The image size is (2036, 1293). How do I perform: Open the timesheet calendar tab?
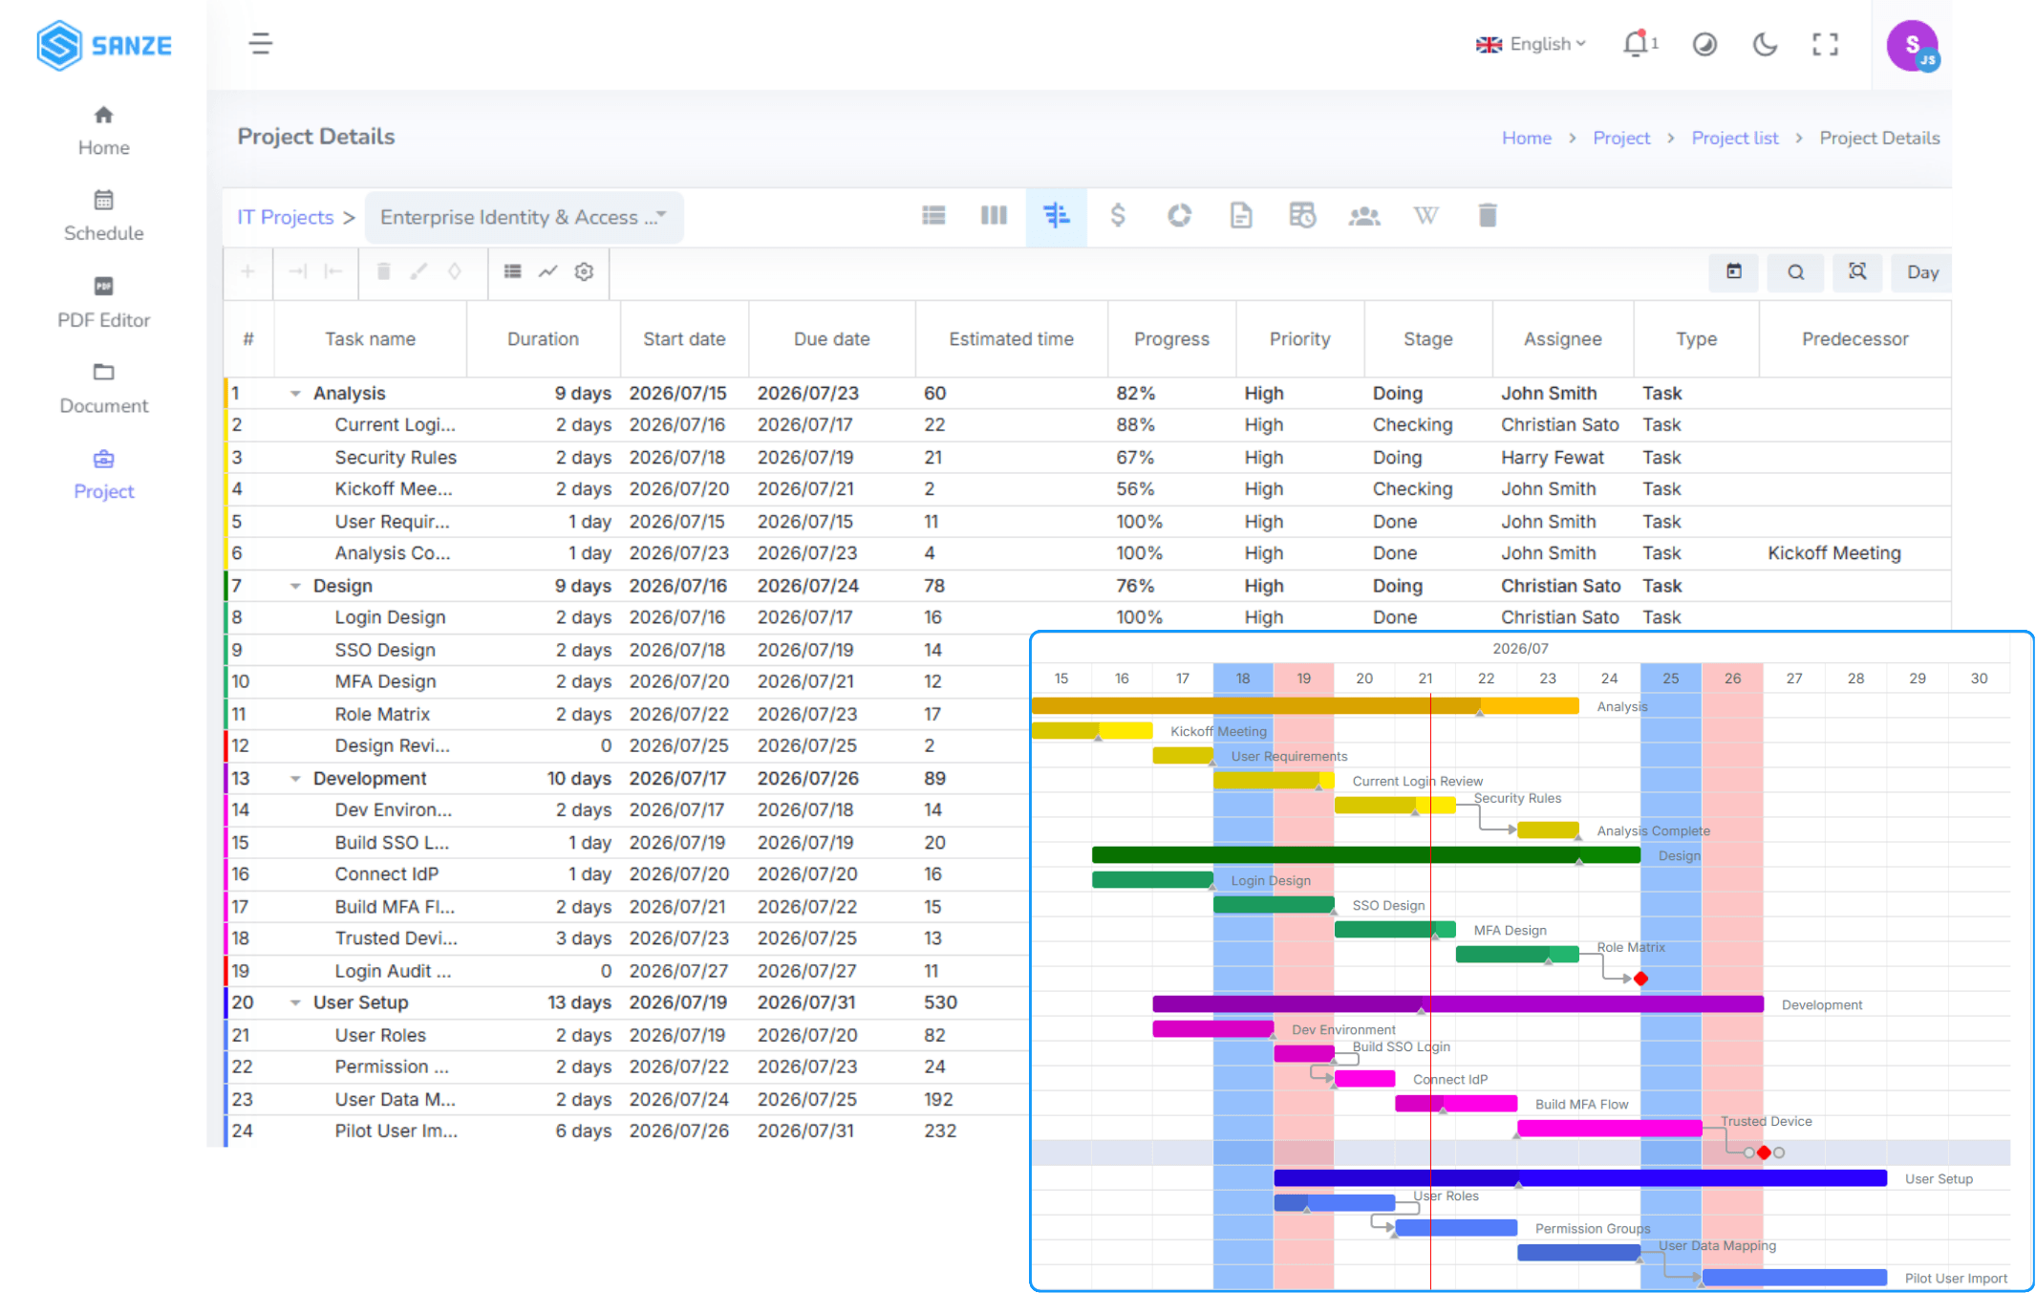[1301, 216]
